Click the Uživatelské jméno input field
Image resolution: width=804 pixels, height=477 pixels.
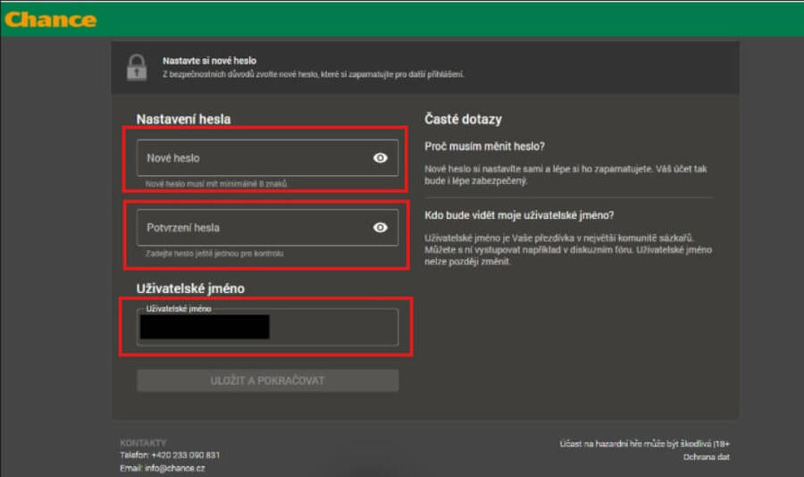tap(267, 327)
